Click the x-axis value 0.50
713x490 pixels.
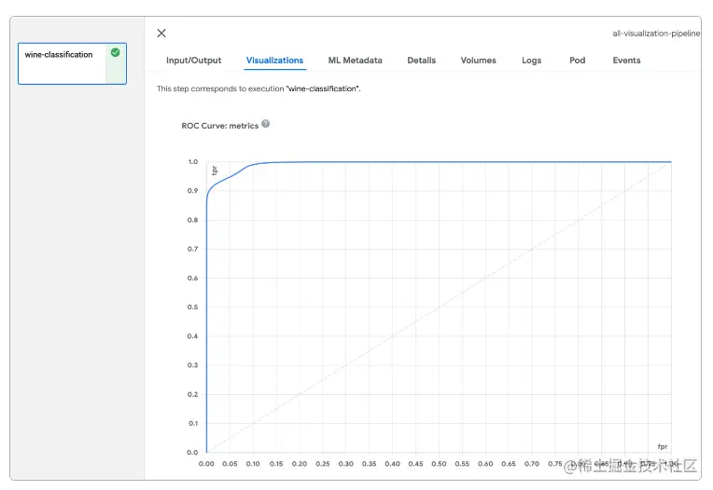pyautogui.click(x=439, y=464)
